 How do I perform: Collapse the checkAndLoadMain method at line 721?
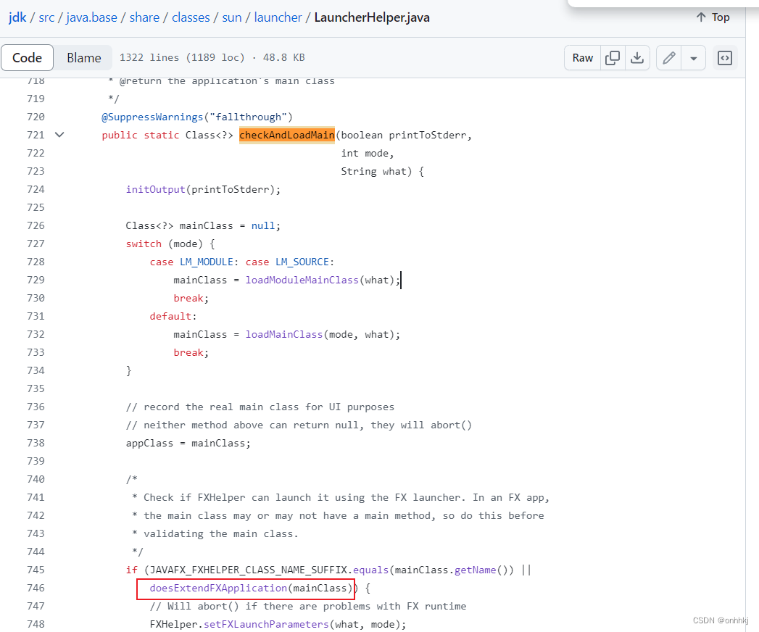[x=59, y=134]
